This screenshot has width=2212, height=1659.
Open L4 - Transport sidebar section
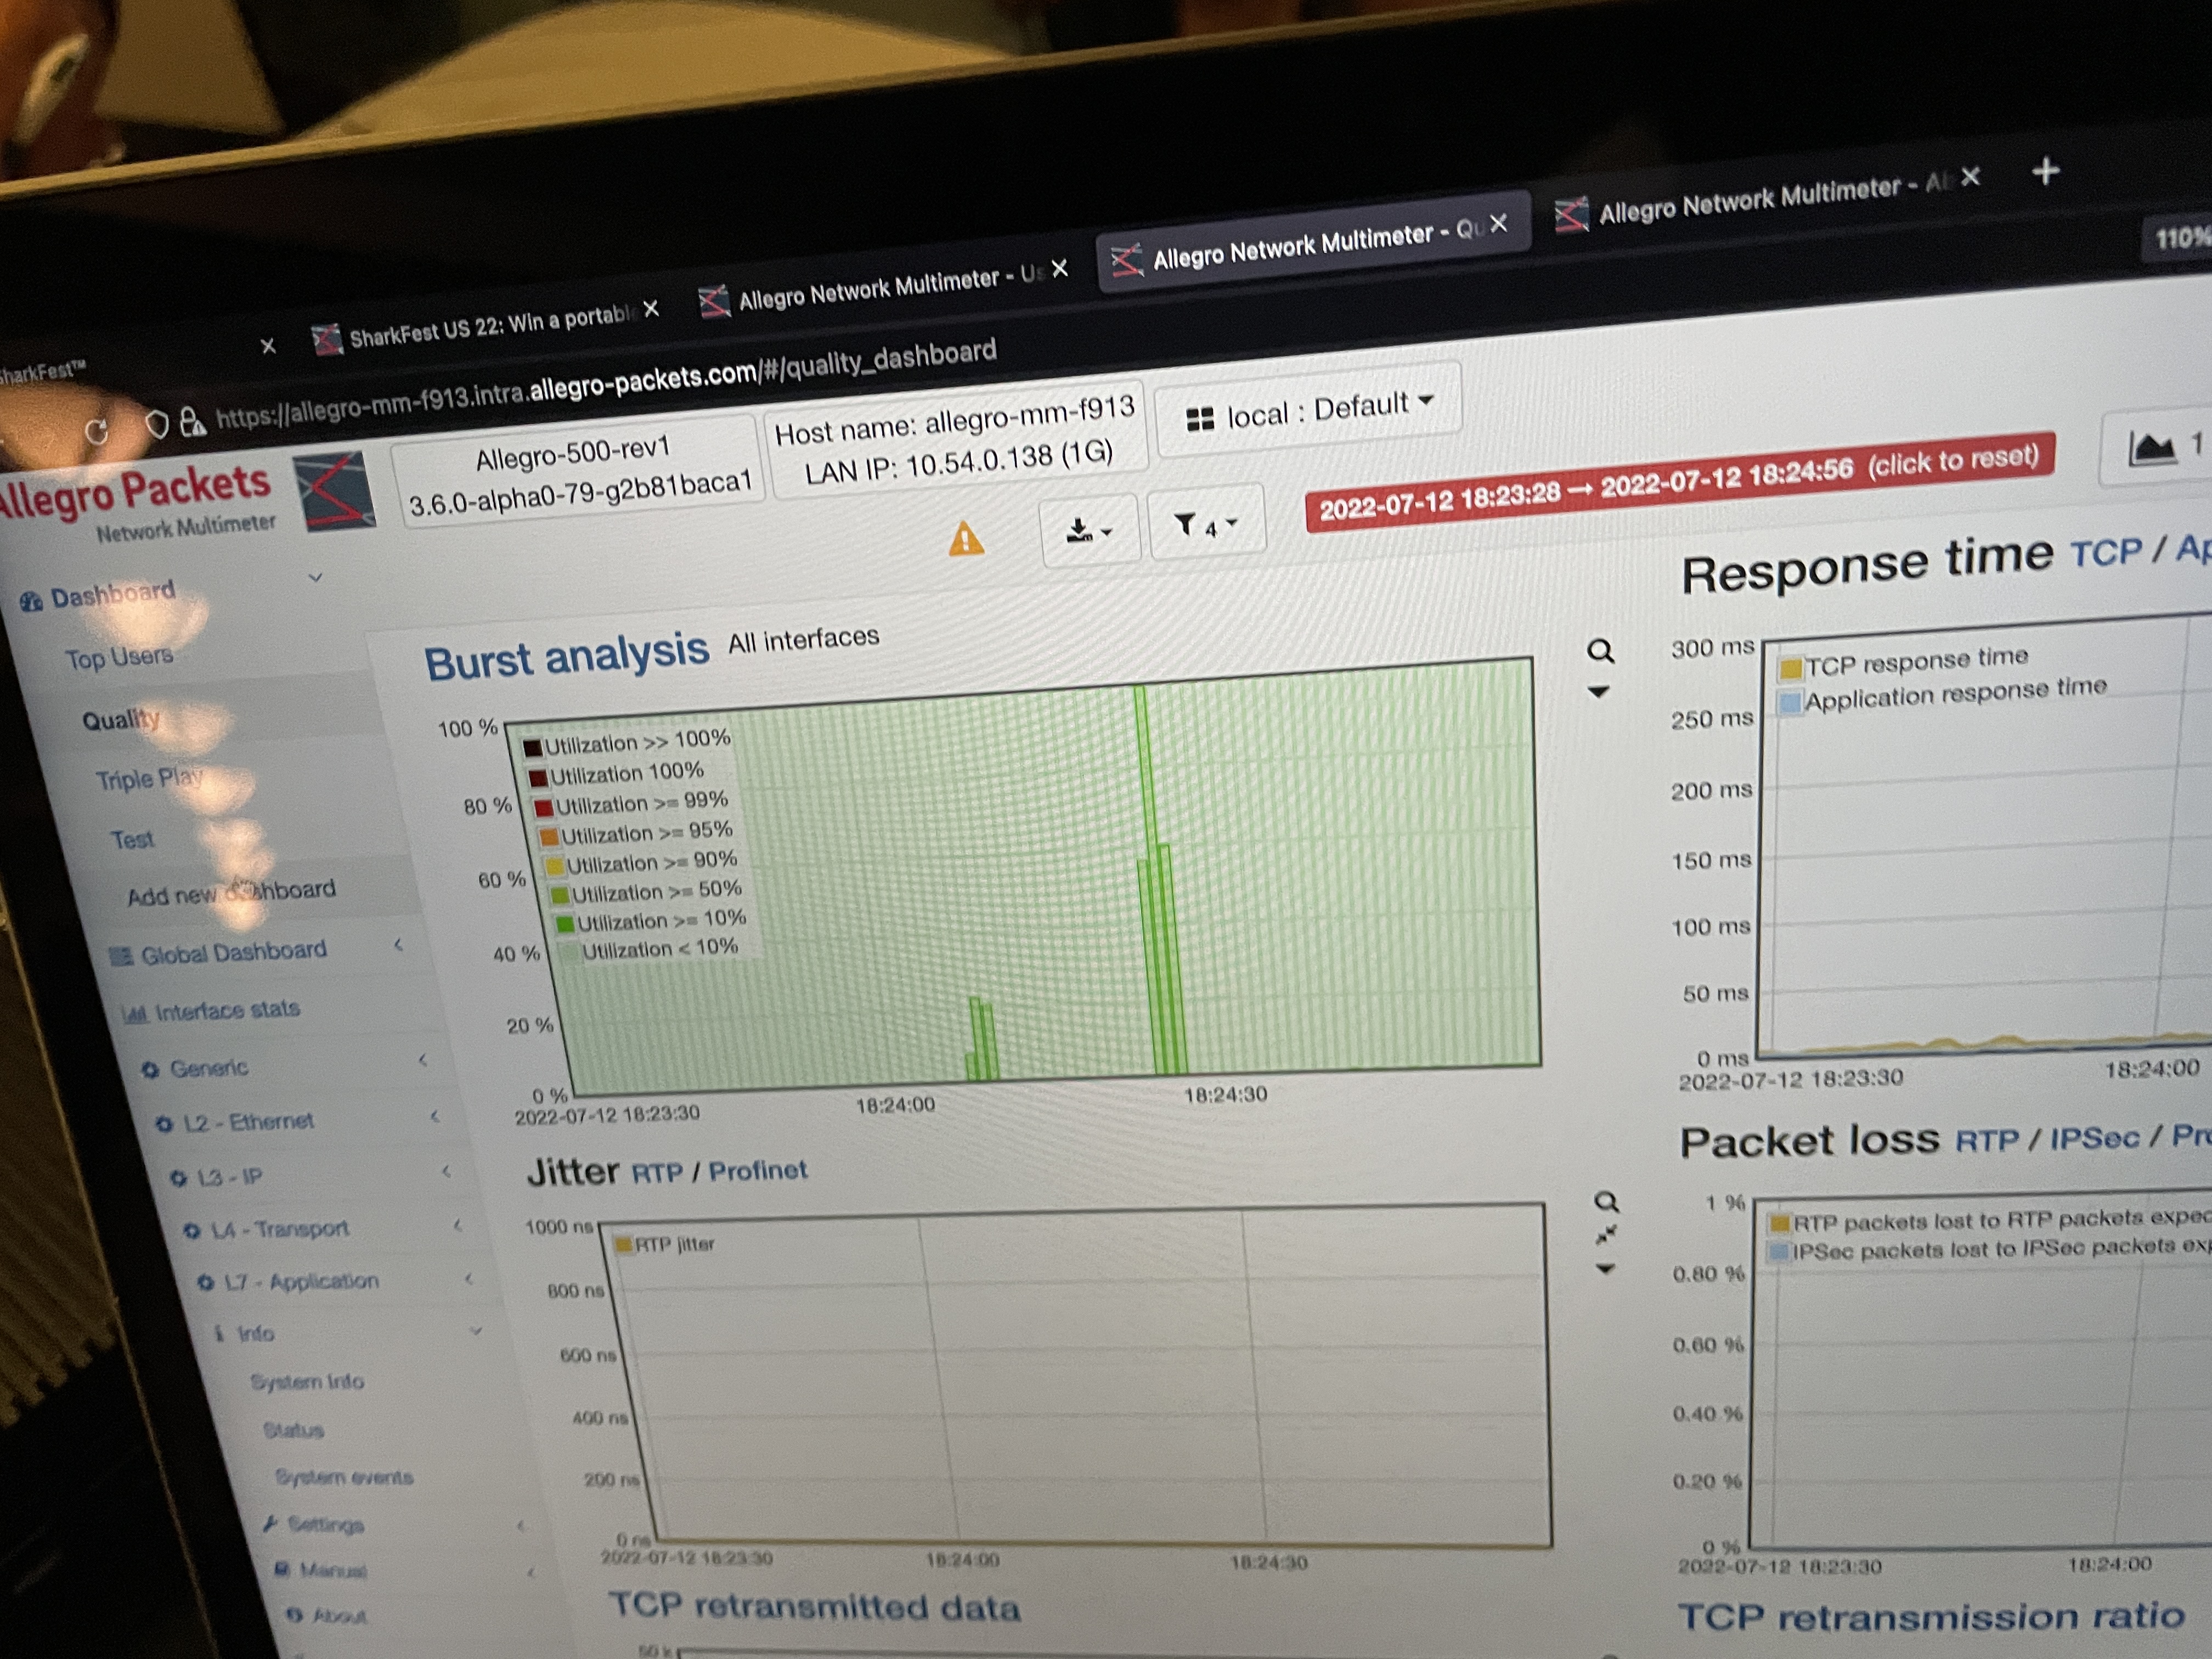click(x=267, y=1229)
